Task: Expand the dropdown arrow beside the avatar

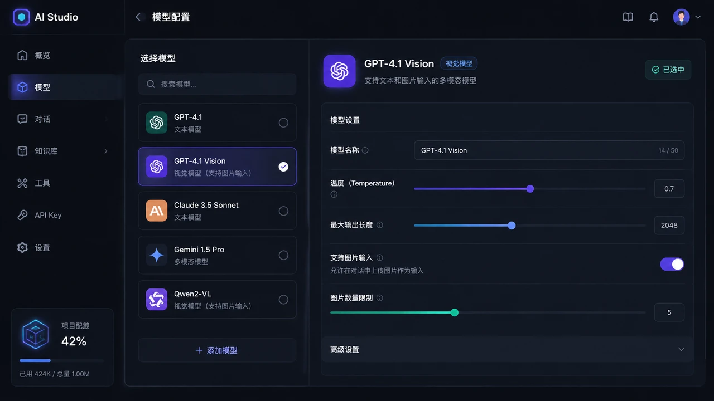Action: coord(698,17)
